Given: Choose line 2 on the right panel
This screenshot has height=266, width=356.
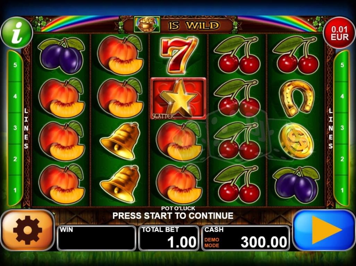Looking at the screenshot, I should pos(342,159).
